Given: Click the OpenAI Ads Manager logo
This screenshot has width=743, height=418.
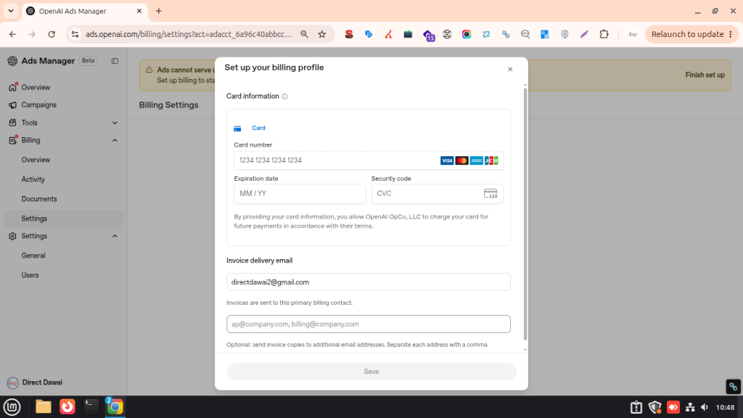Looking at the screenshot, I should tap(12, 61).
